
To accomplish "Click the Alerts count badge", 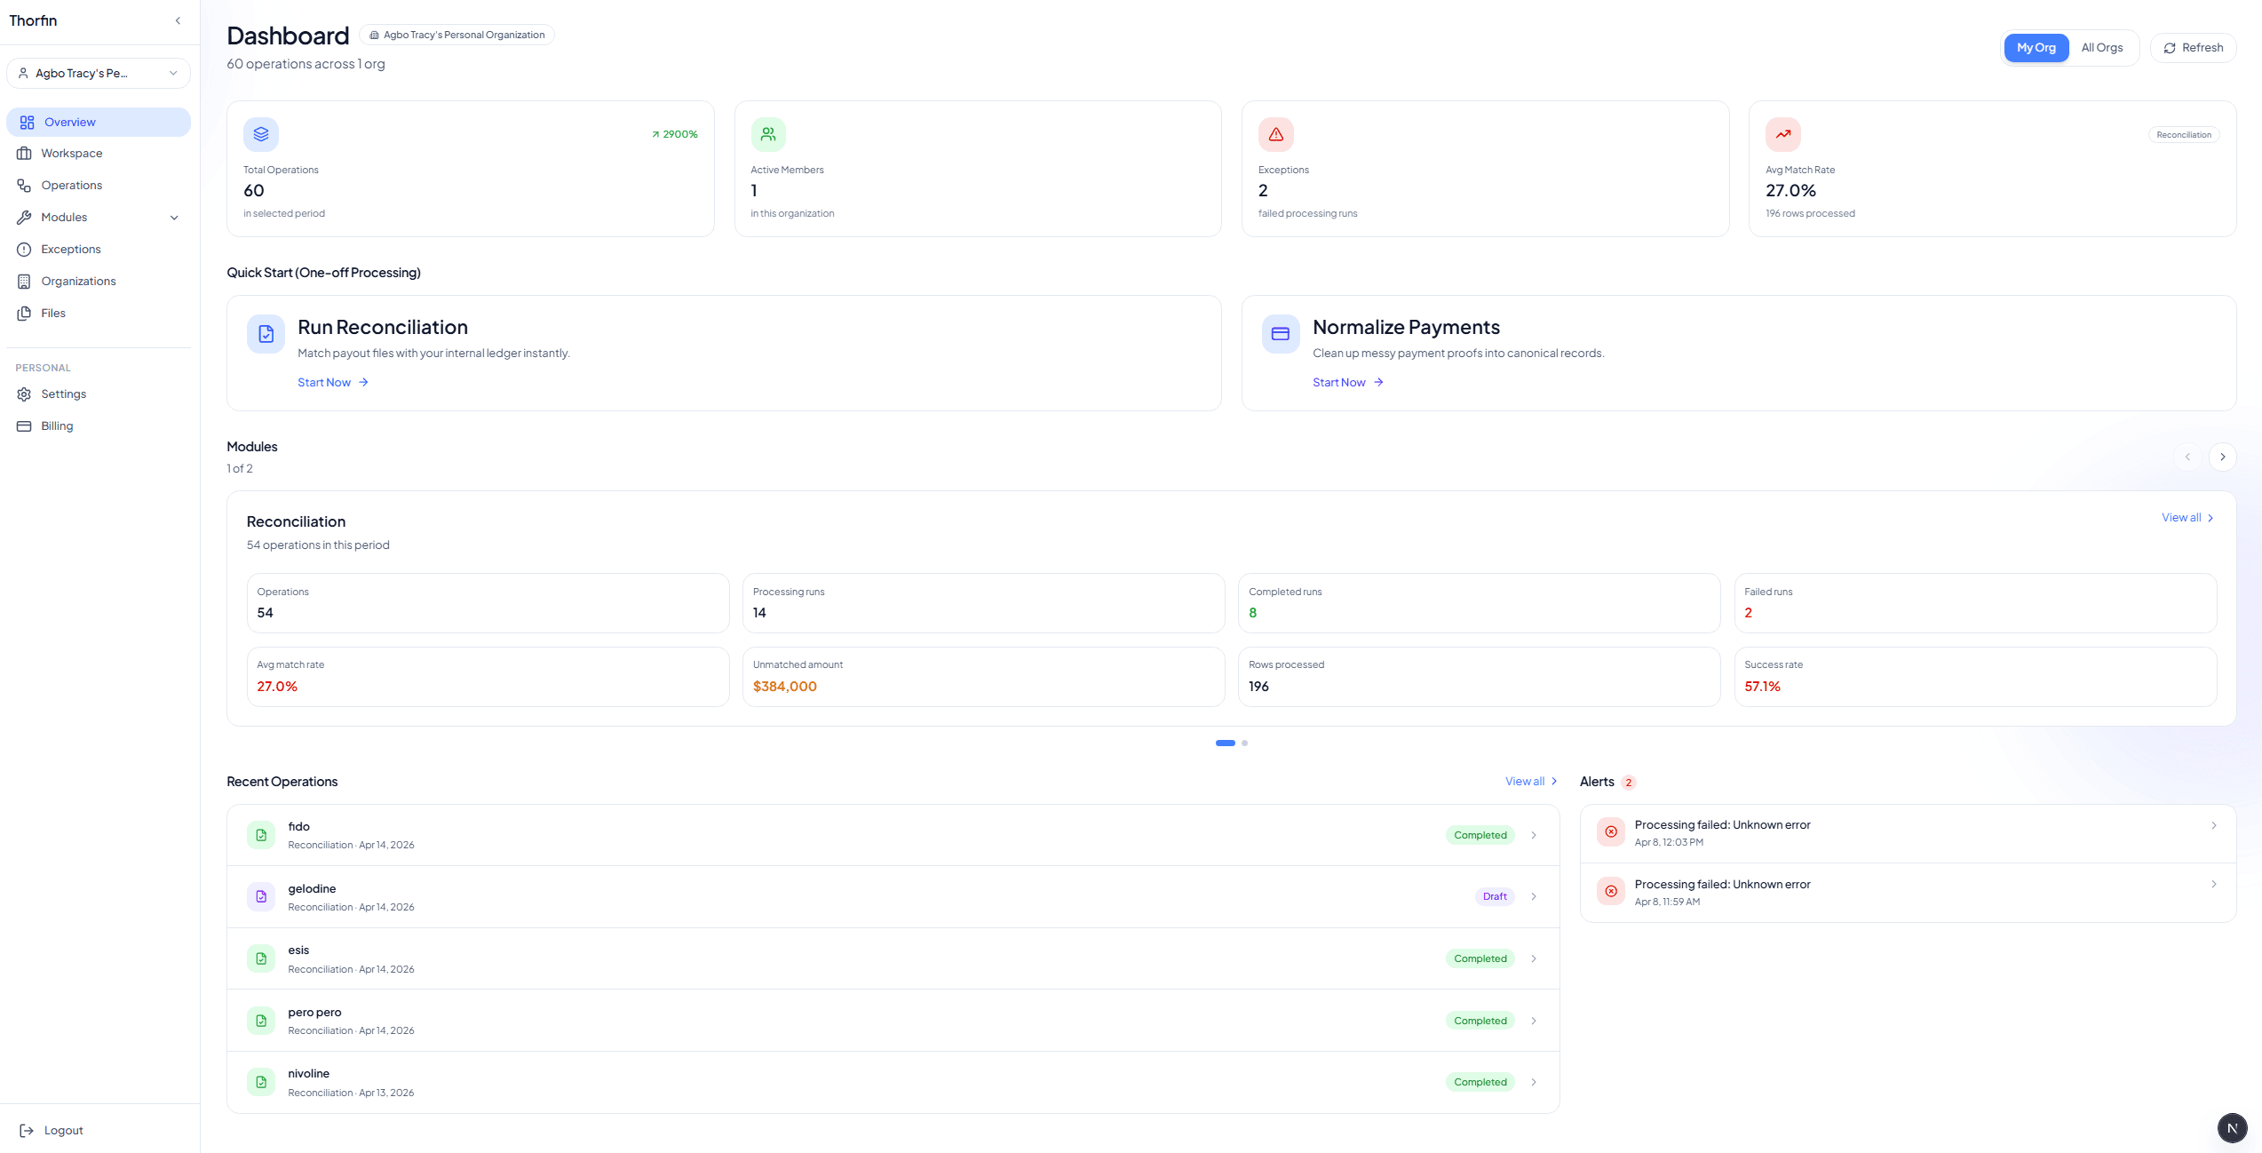I will pyautogui.click(x=1628, y=783).
